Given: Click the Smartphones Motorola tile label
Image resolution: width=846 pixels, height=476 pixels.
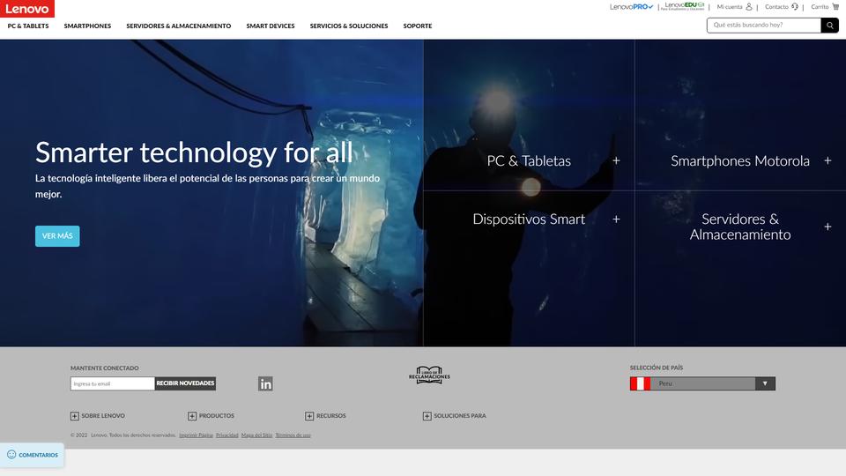Looking at the screenshot, I should (740, 160).
